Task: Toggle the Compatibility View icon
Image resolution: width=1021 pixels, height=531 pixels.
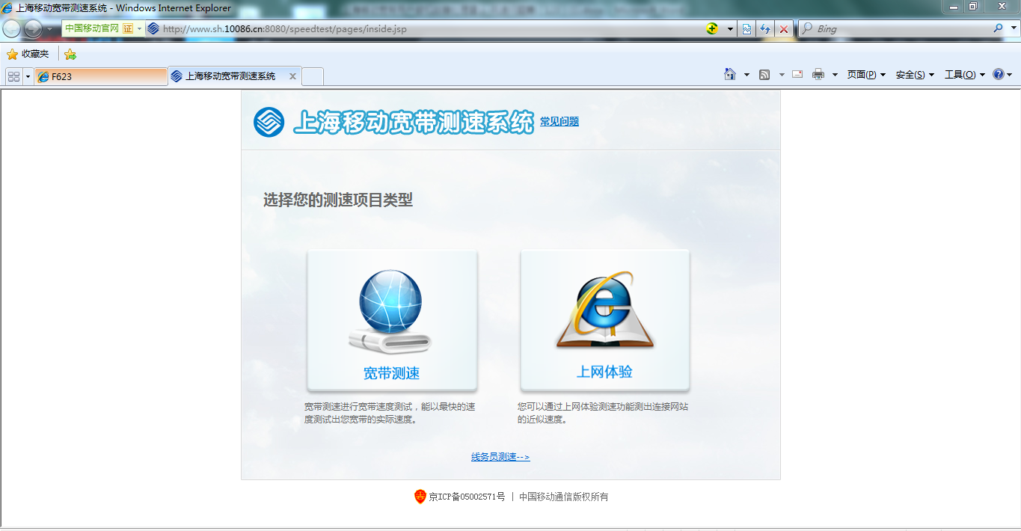Action: pyautogui.click(x=747, y=29)
